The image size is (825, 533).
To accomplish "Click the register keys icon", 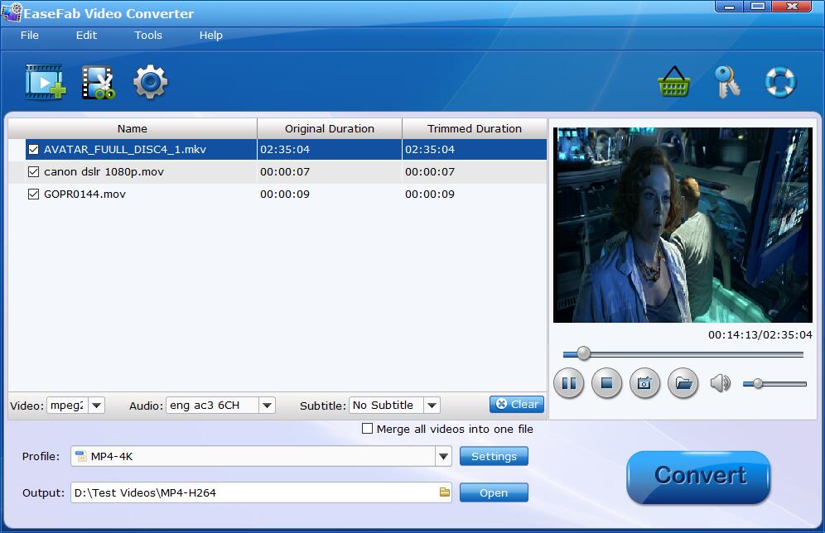I will click(727, 82).
